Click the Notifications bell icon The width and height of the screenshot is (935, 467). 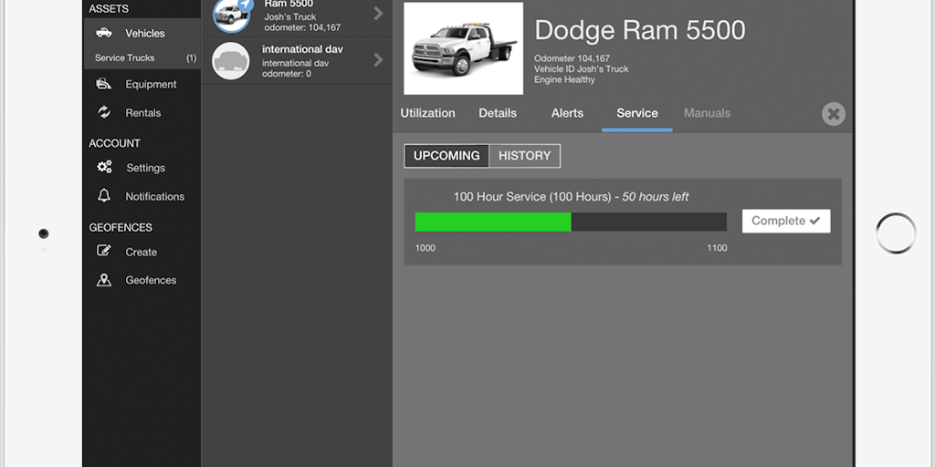tap(104, 195)
